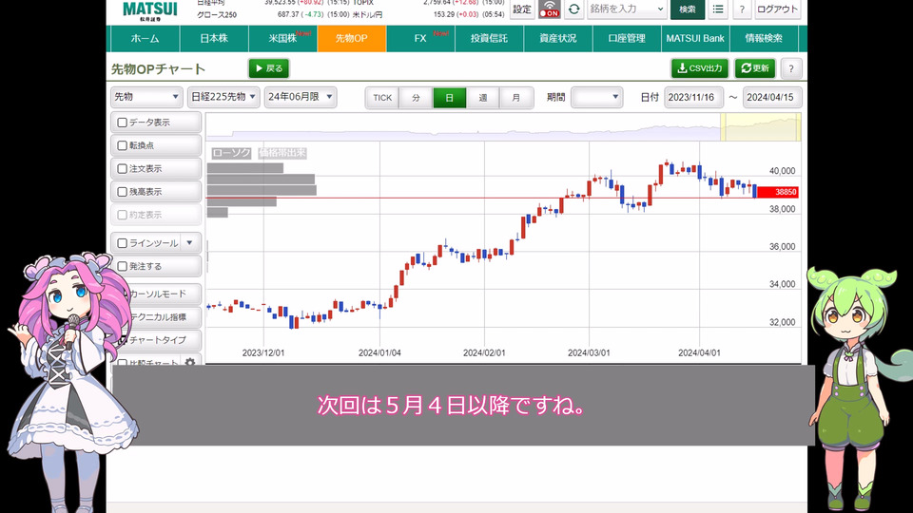
Task: Switch chart to 週 weekly interval
Action: (x=483, y=98)
